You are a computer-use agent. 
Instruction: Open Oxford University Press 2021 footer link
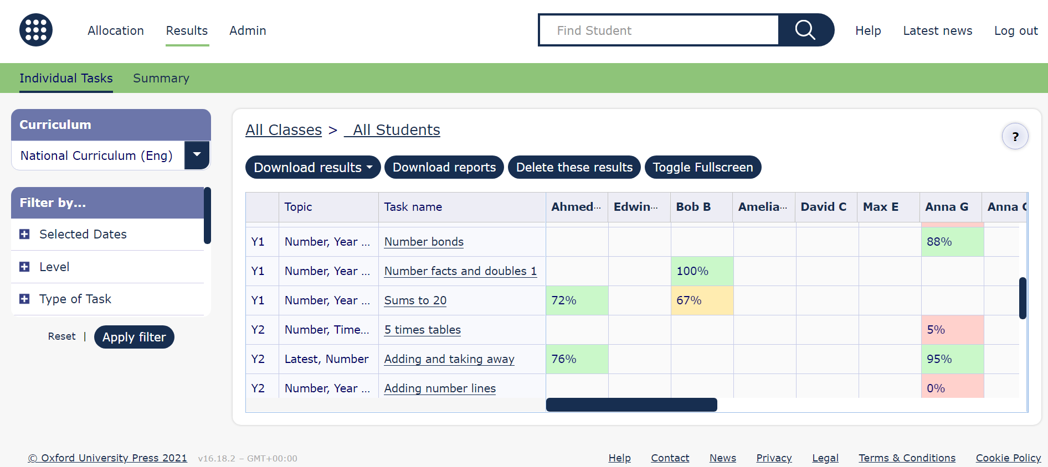click(107, 458)
